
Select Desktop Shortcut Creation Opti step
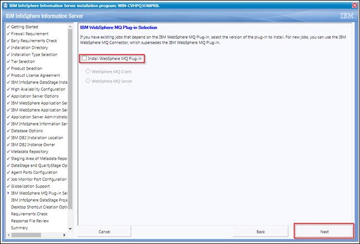coord(39,207)
